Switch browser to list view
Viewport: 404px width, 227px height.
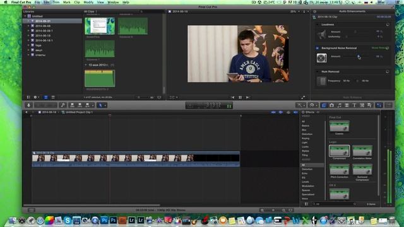[x=53, y=97]
